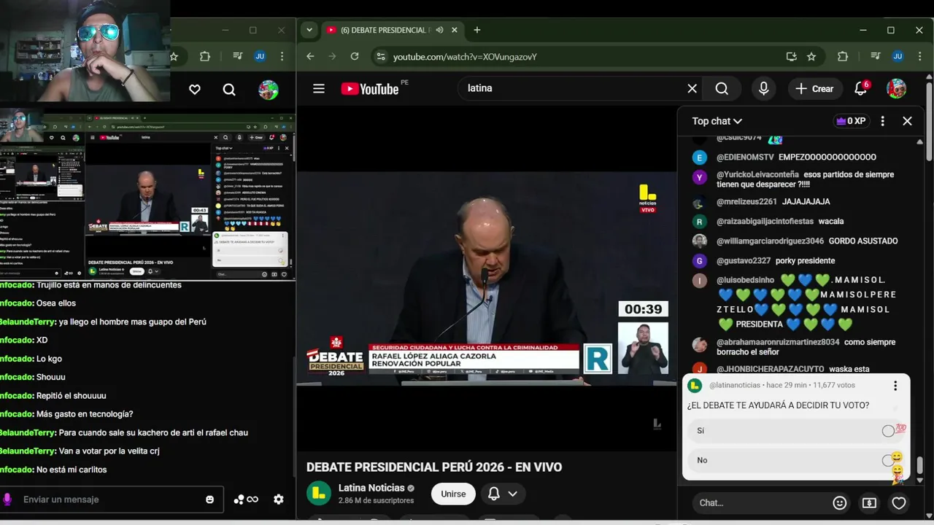Go to YouTube home via logo
934x525 pixels.
pos(370,89)
